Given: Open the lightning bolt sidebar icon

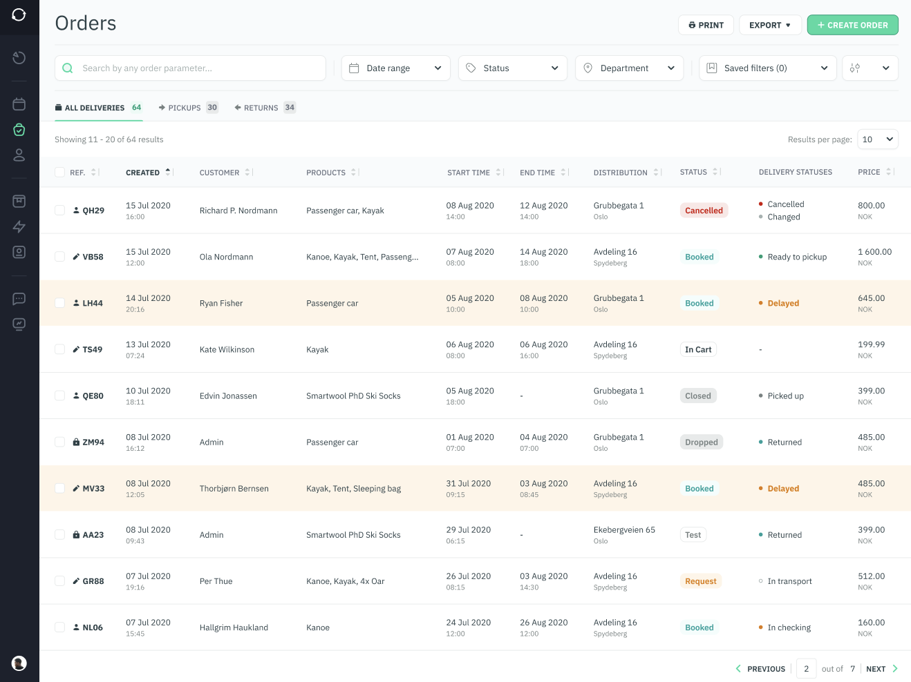Looking at the screenshot, I should pyautogui.click(x=19, y=227).
